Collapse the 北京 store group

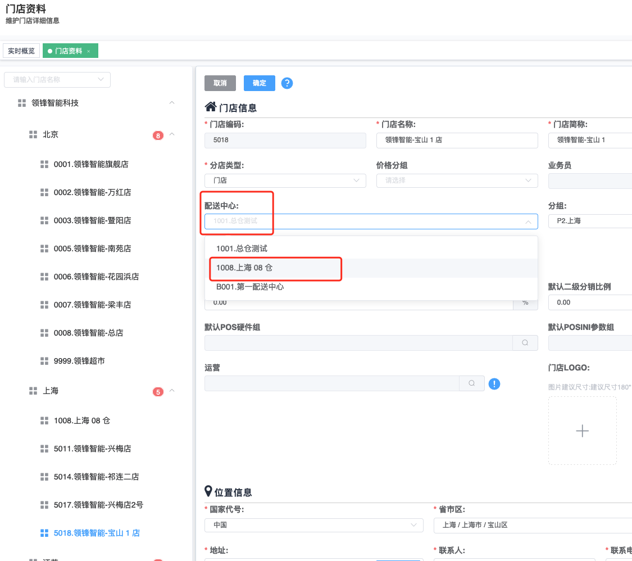[172, 135]
